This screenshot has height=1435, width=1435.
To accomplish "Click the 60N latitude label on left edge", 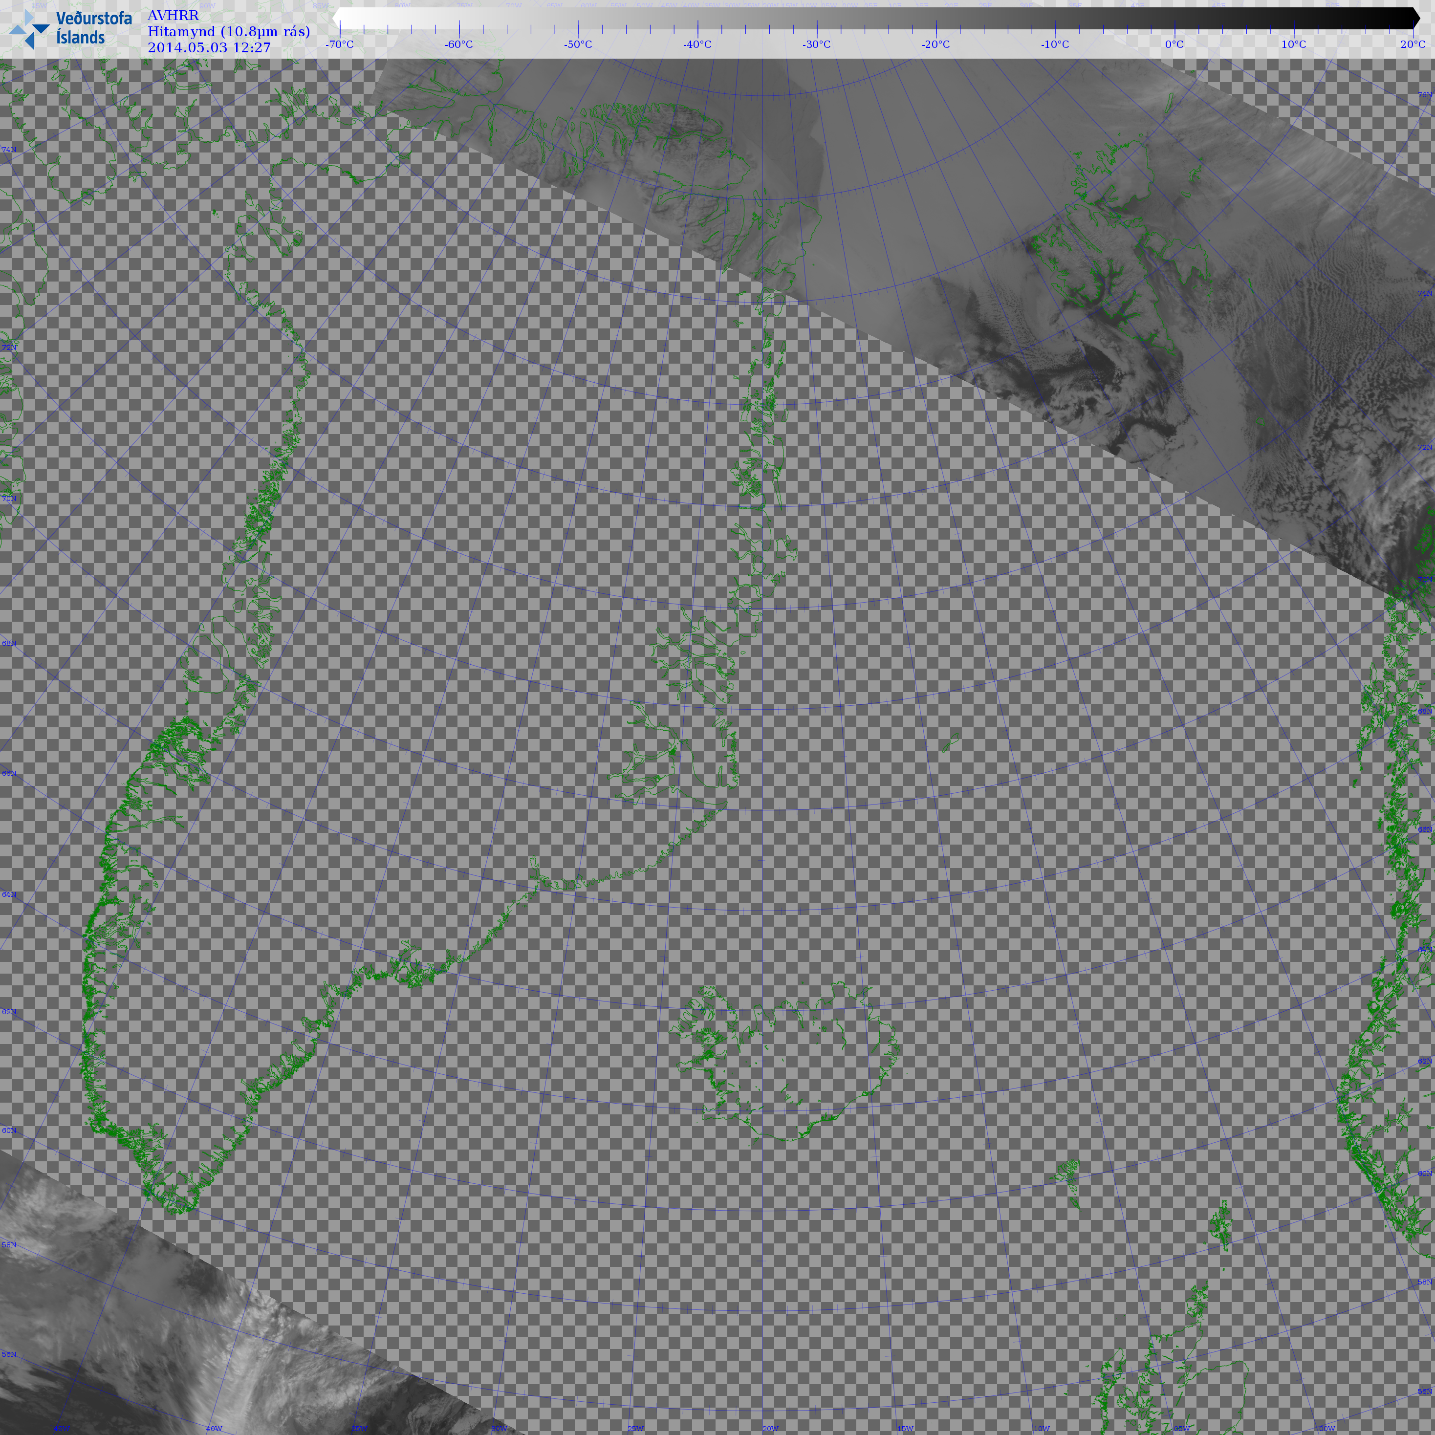I will tap(9, 1131).
